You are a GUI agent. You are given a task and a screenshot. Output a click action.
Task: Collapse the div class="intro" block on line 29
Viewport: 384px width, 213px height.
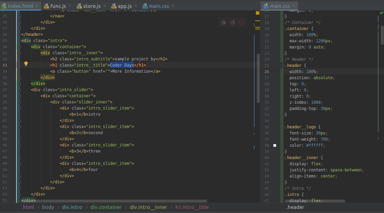click(20, 41)
